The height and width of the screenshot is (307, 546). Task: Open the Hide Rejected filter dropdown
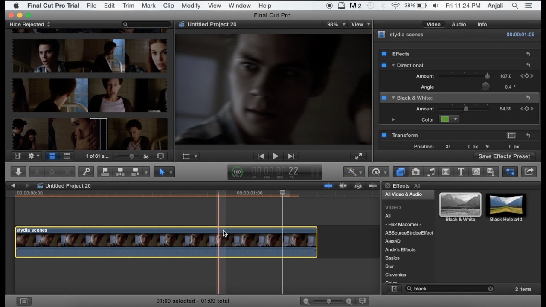click(30, 24)
